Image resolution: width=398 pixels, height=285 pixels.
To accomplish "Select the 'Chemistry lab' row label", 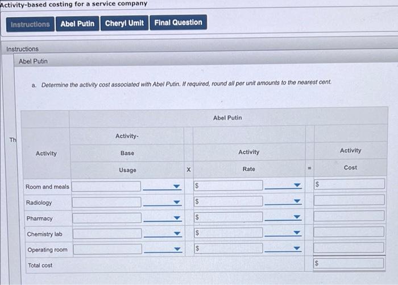I will 44,234.
